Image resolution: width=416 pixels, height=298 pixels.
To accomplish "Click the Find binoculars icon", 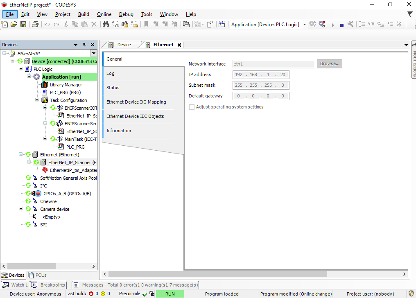I will coord(106,25).
